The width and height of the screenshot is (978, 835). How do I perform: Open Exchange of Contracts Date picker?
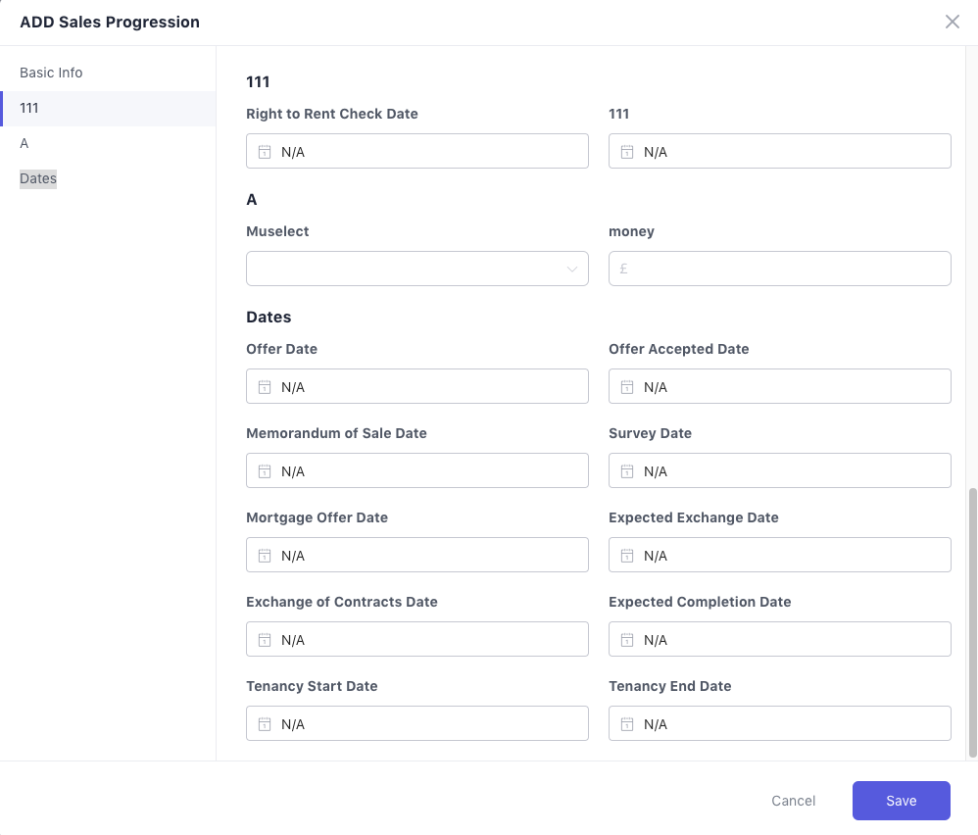416,640
